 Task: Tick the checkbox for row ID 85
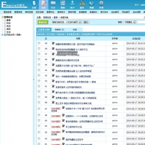(x=39, y=121)
